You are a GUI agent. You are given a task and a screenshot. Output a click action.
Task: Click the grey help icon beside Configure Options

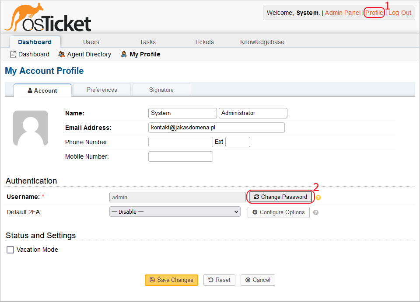click(x=316, y=212)
